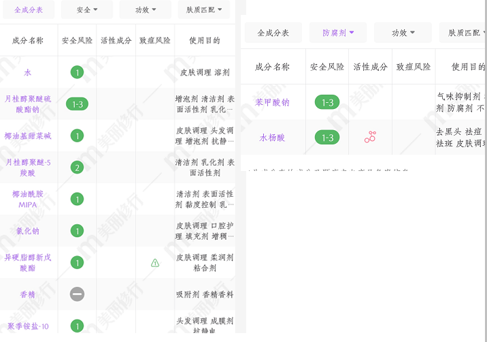Expand the 安全 dropdown in left panel

[87, 10]
